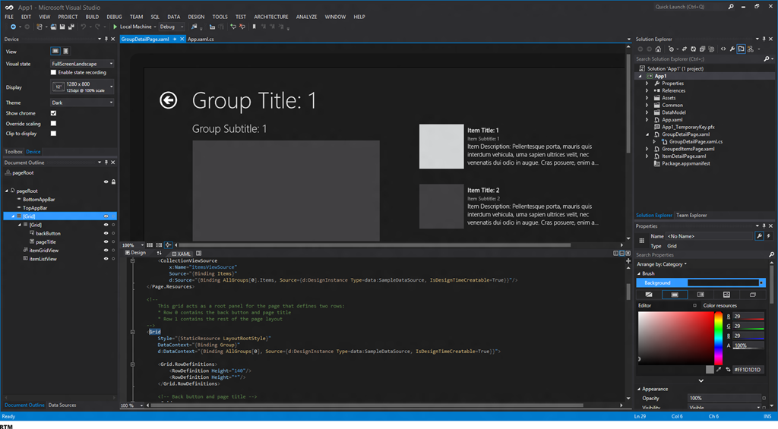Click Save All icon in toolbar

click(70, 27)
